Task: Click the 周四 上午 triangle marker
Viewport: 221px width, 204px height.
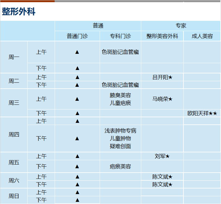Action: coord(77,121)
